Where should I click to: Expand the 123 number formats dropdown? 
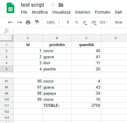click(103, 22)
